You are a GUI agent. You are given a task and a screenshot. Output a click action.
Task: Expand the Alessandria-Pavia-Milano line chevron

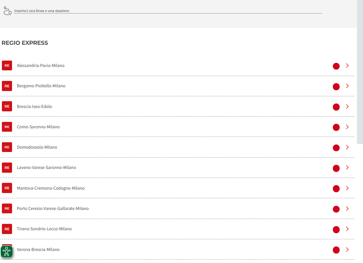coord(347,65)
